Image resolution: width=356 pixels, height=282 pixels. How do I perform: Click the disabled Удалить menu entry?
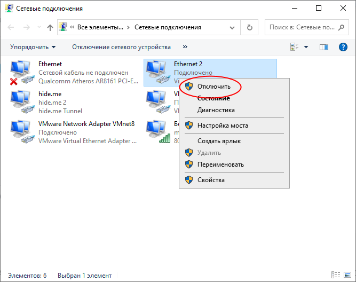click(234, 153)
